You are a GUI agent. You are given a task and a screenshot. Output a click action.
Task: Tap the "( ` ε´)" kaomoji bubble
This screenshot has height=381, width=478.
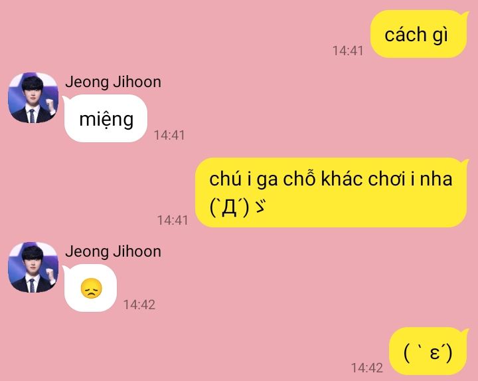[428, 351]
